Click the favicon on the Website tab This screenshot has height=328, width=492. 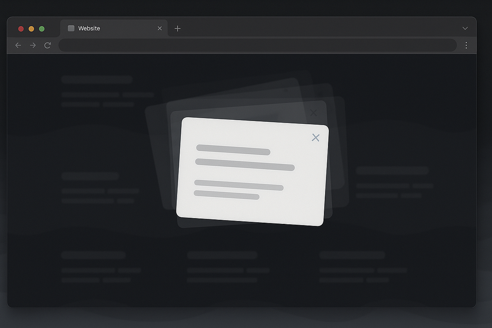click(71, 28)
